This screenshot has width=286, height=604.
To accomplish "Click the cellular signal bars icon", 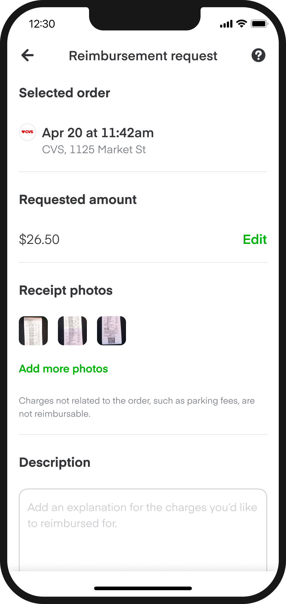I will [x=226, y=24].
